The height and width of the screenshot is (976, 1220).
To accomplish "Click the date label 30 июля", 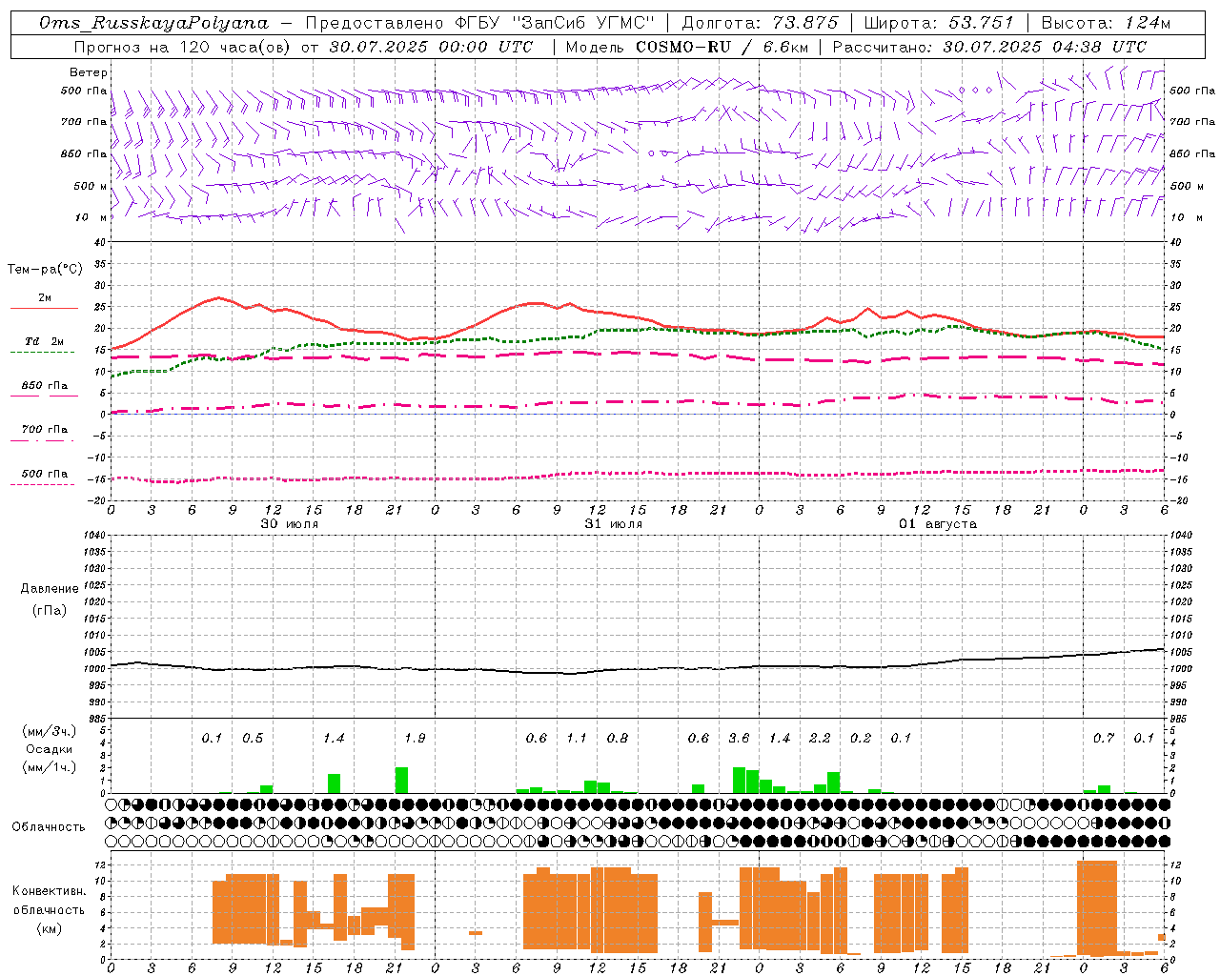I will coord(290,524).
